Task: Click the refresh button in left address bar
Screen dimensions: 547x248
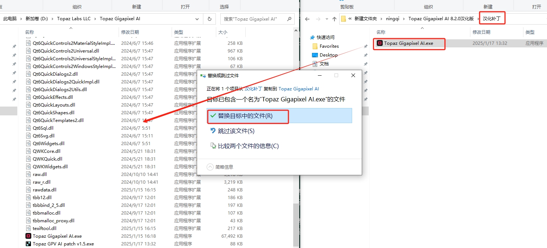Action: click(x=209, y=19)
